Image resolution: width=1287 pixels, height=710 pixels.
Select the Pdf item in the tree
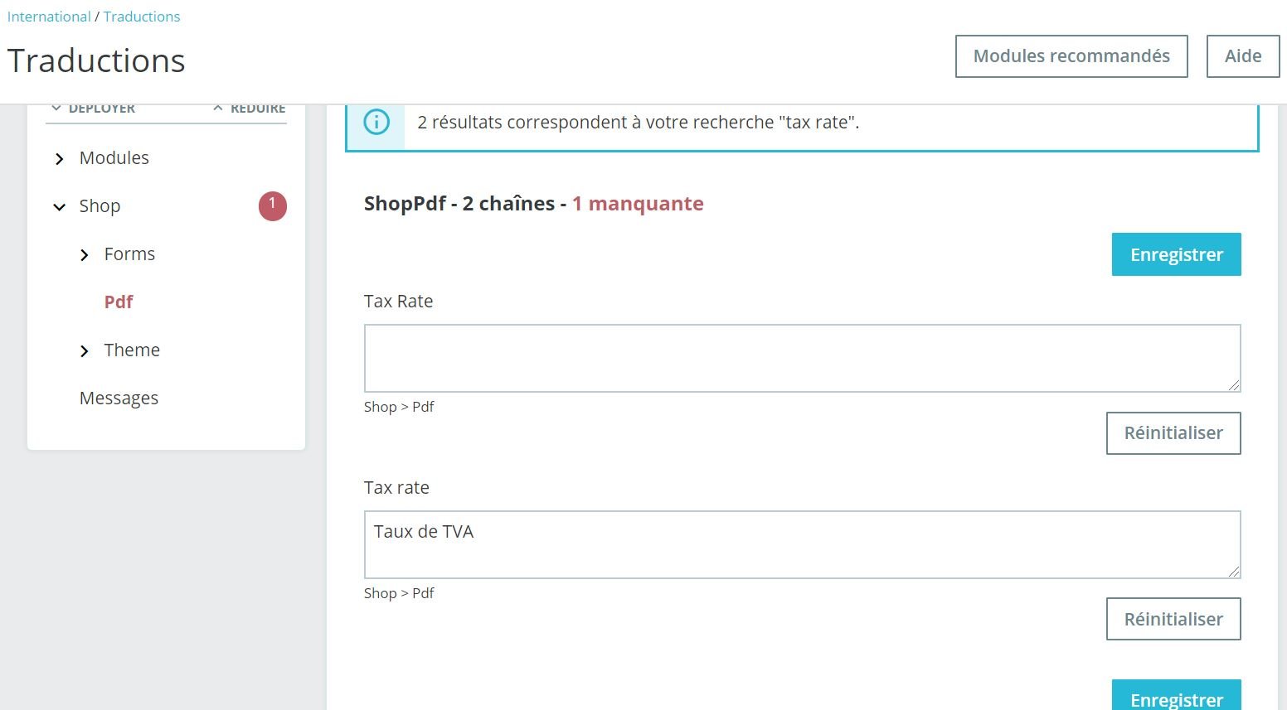pos(119,302)
